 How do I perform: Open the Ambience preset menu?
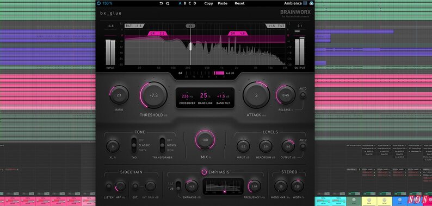293,3
